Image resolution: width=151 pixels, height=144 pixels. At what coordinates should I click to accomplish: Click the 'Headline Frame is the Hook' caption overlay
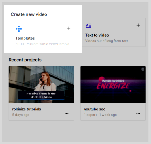pos(41,95)
